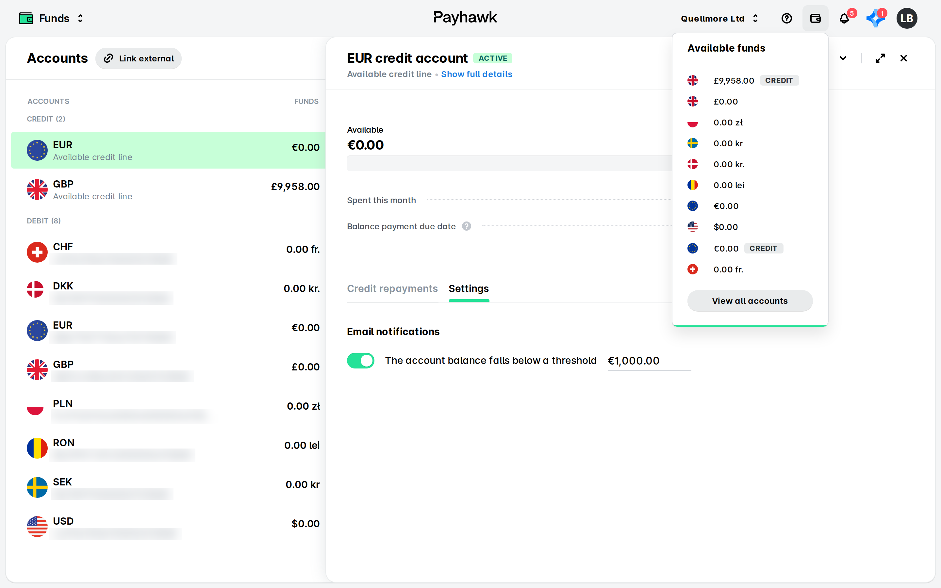The width and height of the screenshot is (941, 588).
Task: Click the US flag in funds popup
Action: pyautogui.click(x=692, y=227)
